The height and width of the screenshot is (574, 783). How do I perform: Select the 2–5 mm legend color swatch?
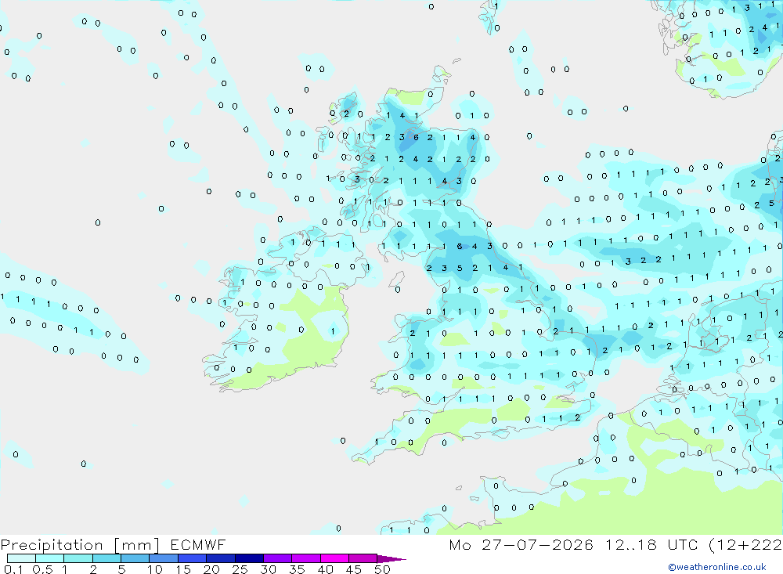point(106,558)
